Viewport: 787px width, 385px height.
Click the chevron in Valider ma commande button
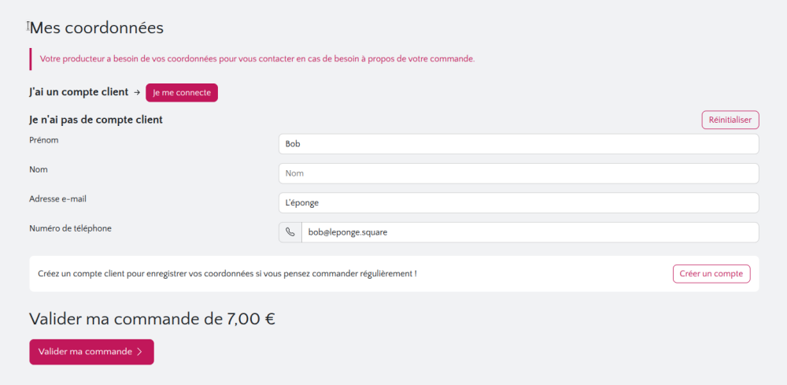[139, 352]
